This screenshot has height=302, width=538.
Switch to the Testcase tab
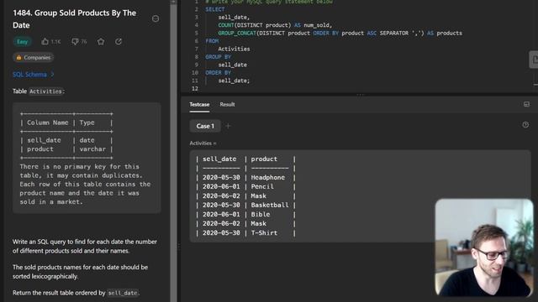199,104
